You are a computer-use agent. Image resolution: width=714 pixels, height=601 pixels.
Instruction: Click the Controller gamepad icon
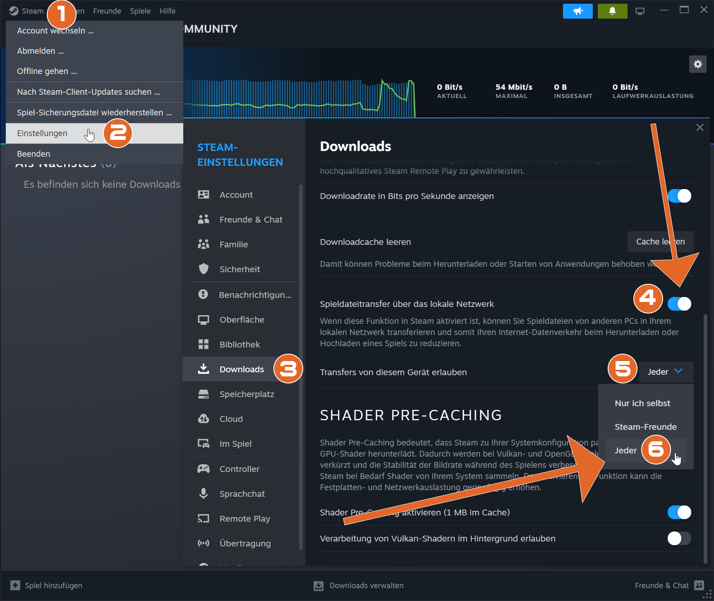[x=204, y=469]
